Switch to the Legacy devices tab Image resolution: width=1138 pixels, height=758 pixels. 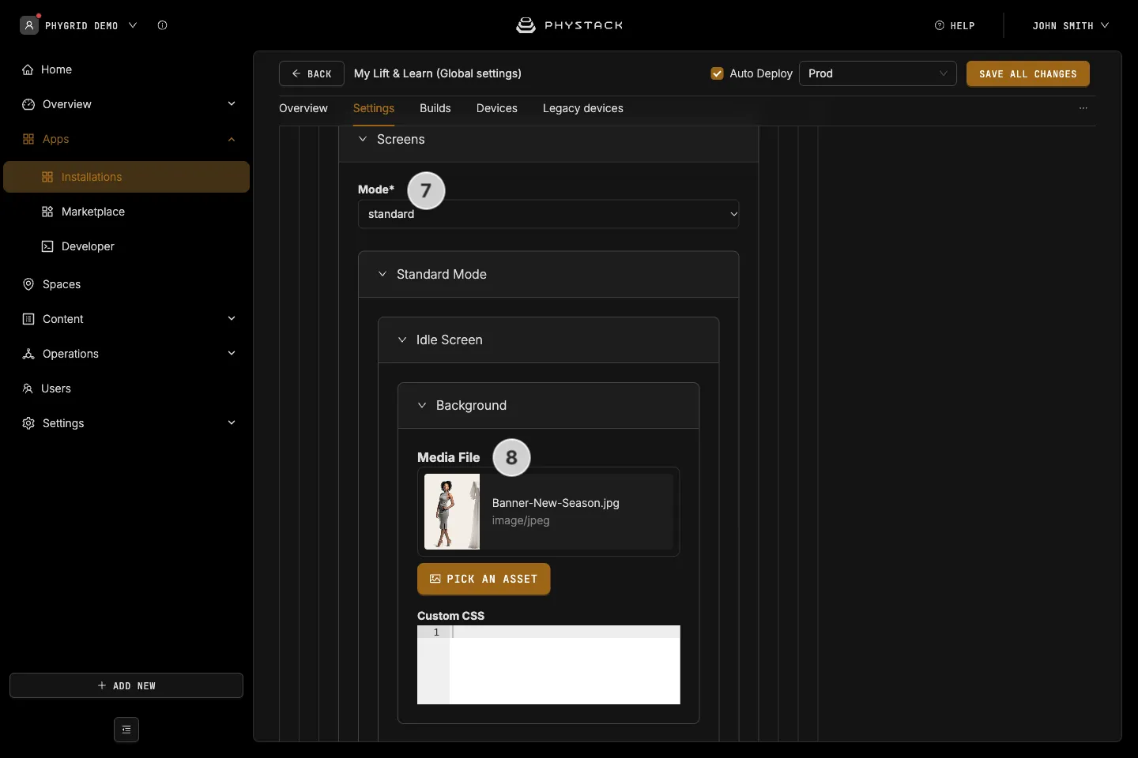click(x=583, y=108)
